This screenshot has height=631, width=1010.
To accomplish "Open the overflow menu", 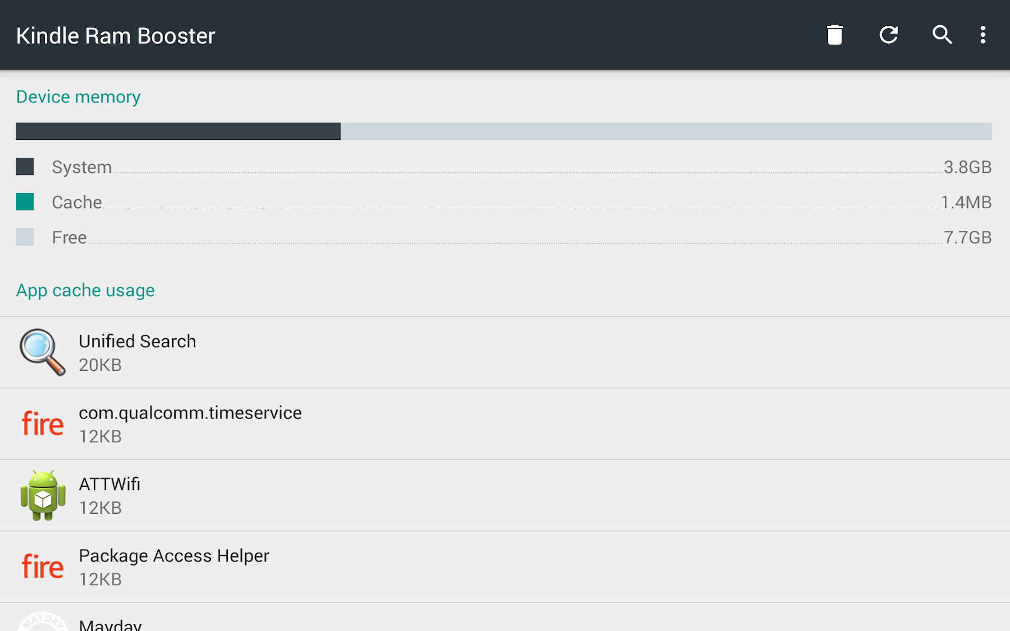I will tap(983, 35).
